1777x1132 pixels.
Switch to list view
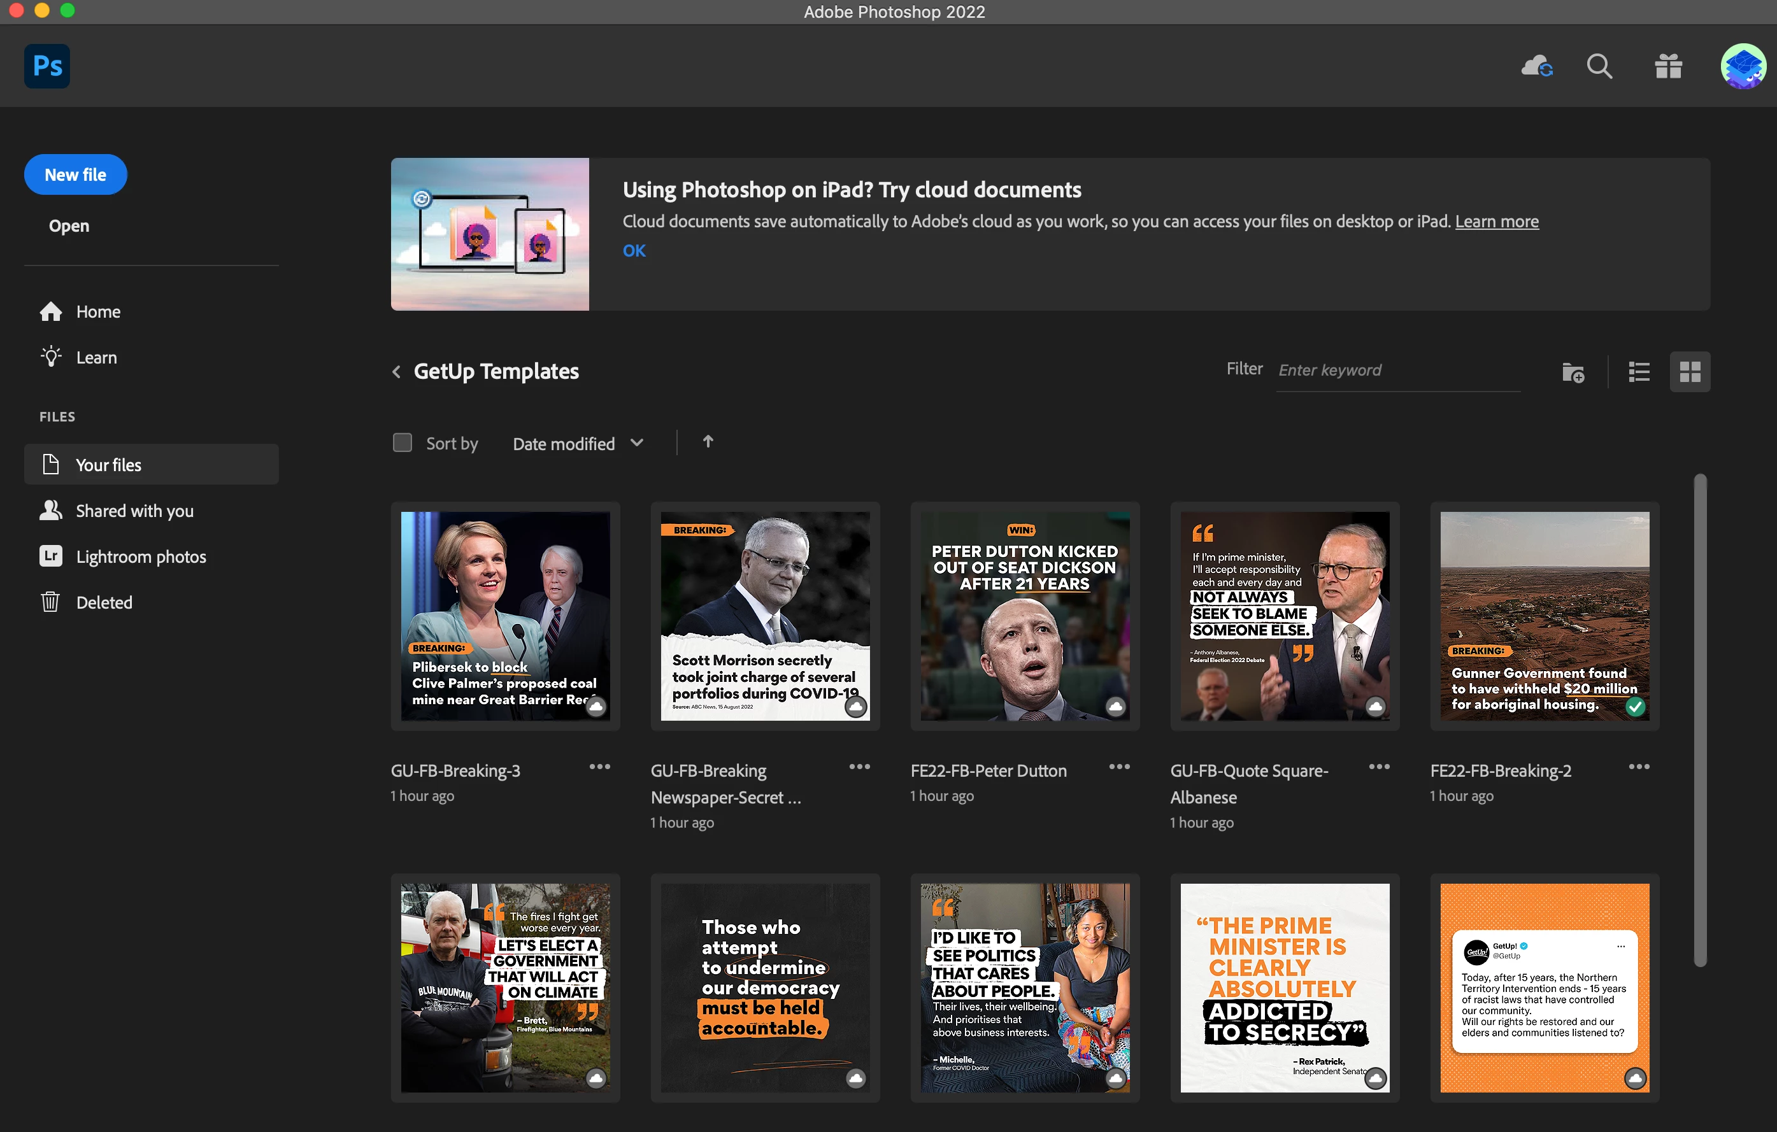point(1638,372)
